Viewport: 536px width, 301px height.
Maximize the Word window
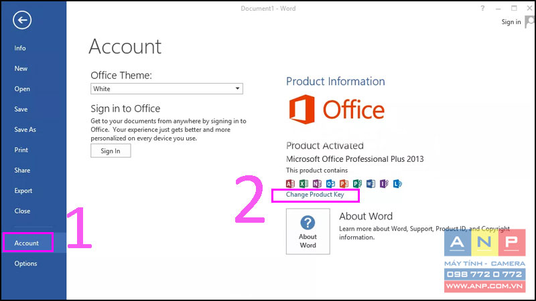click(x=514, y=8)
